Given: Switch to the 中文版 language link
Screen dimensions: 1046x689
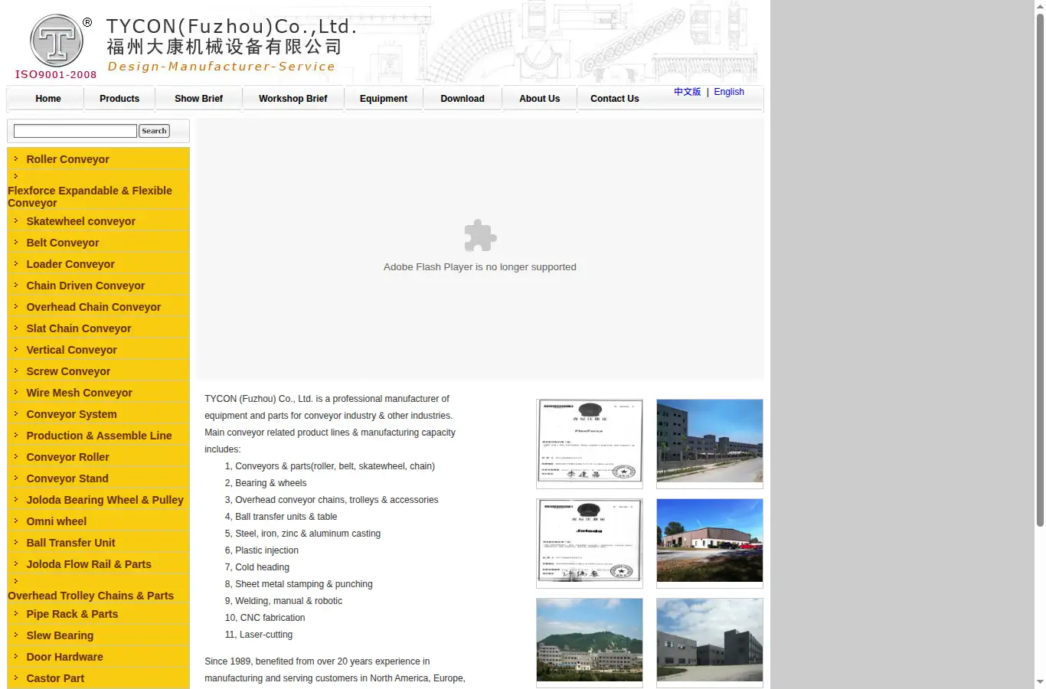Looking at the screenshot, I should [687, 92].
